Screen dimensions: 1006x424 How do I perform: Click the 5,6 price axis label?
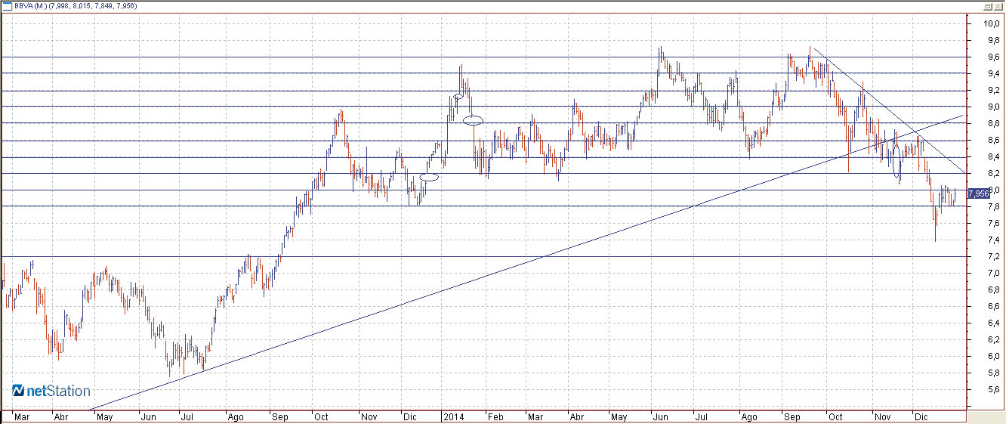pyautogui.click(x=992, y=389)
